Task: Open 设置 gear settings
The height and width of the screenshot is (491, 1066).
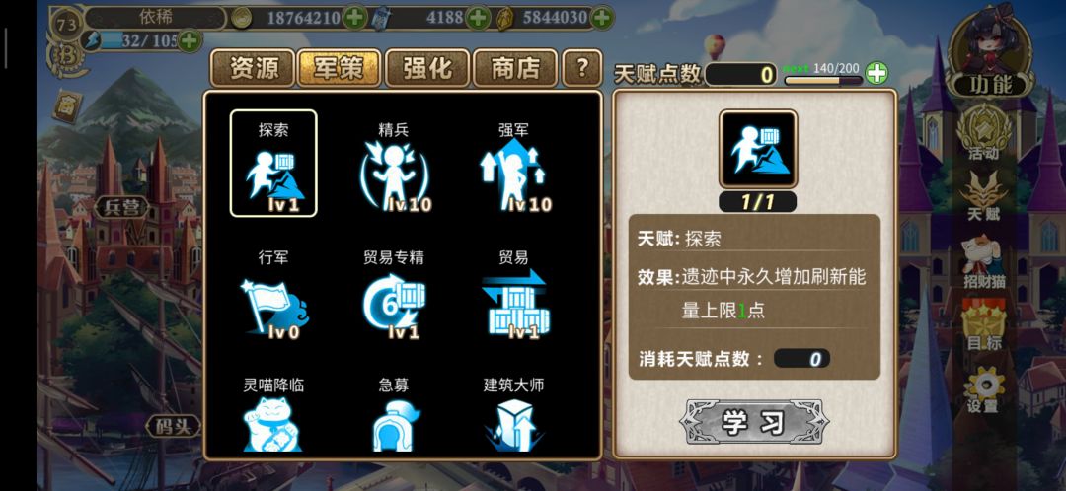Action: 984,389
